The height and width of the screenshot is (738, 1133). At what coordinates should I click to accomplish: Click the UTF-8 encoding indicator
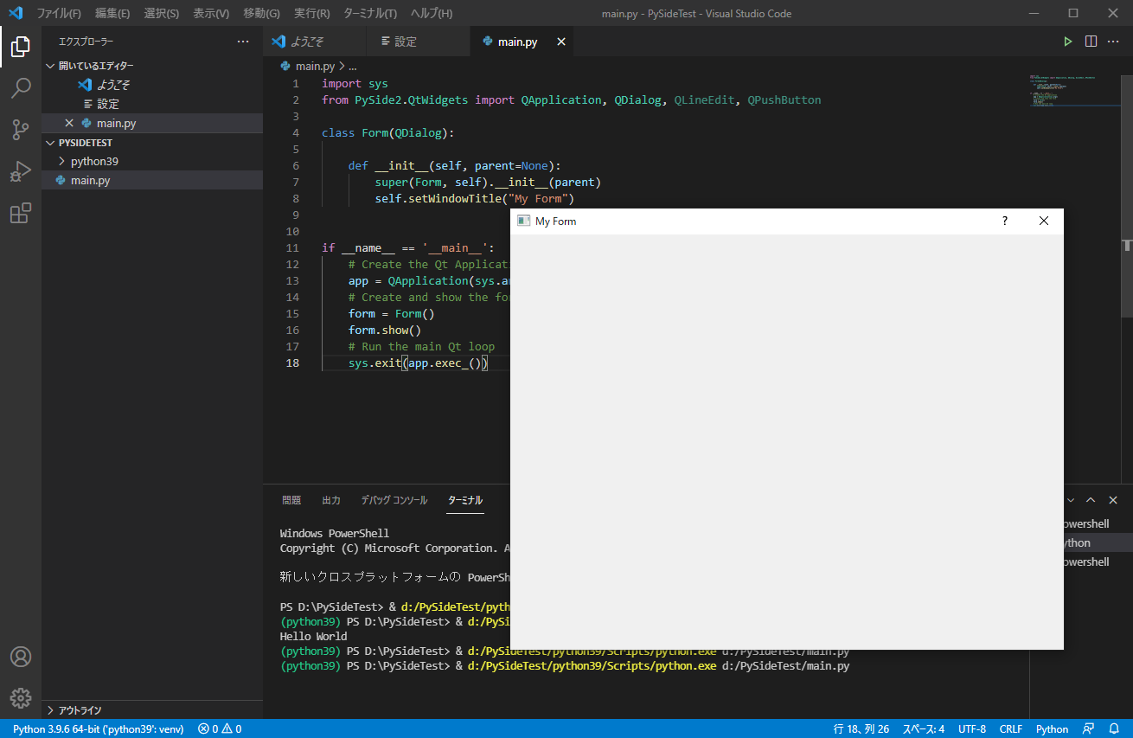tap(971, 728)
